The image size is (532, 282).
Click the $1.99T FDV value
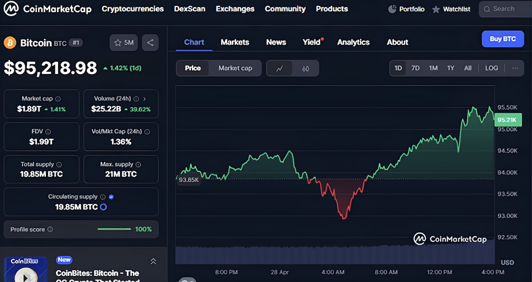tap(41, 142)
